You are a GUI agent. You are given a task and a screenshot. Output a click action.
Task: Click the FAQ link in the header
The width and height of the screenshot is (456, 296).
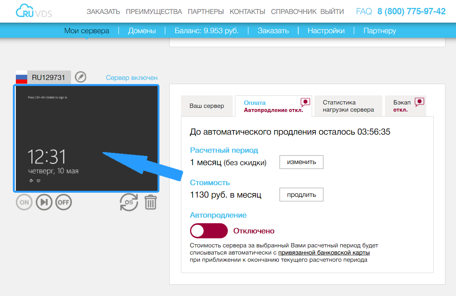tap(364, 12)
